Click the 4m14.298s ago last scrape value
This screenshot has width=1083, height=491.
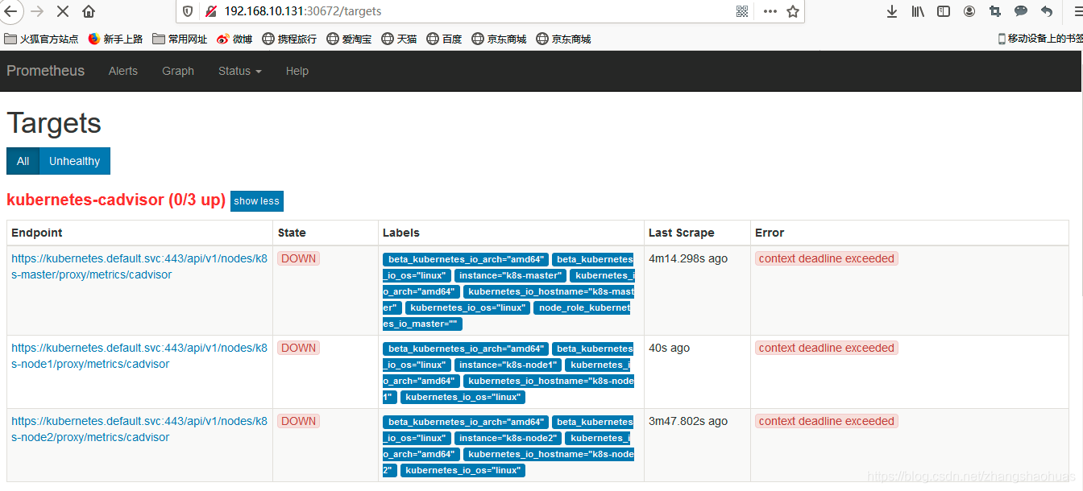pos(688,258)
